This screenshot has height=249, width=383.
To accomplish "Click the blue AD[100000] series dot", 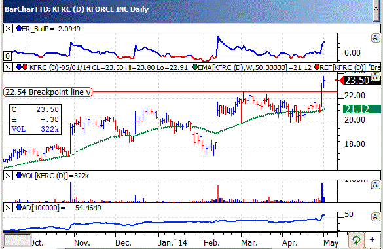I will coord(18,207).
